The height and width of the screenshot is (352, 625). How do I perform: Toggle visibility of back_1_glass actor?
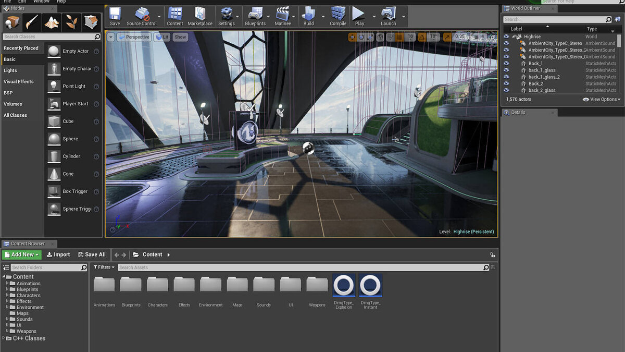coord(506,70)
